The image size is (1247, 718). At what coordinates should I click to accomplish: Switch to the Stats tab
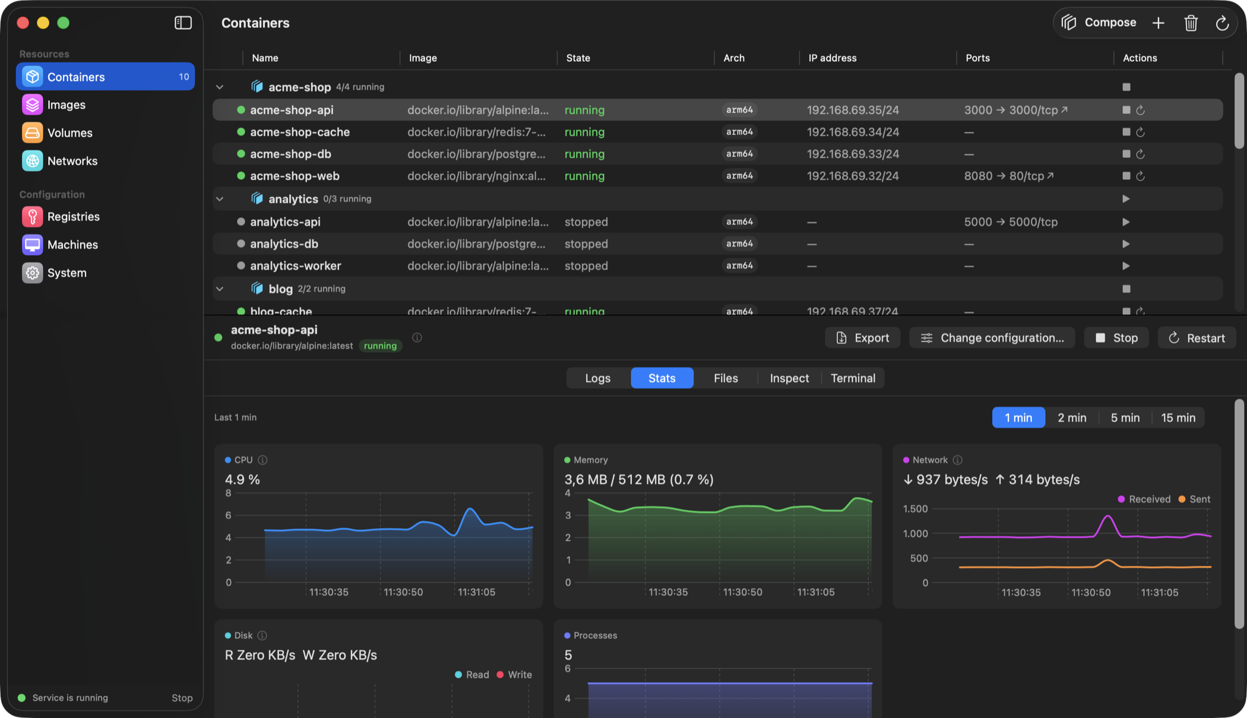coord(662,378)
